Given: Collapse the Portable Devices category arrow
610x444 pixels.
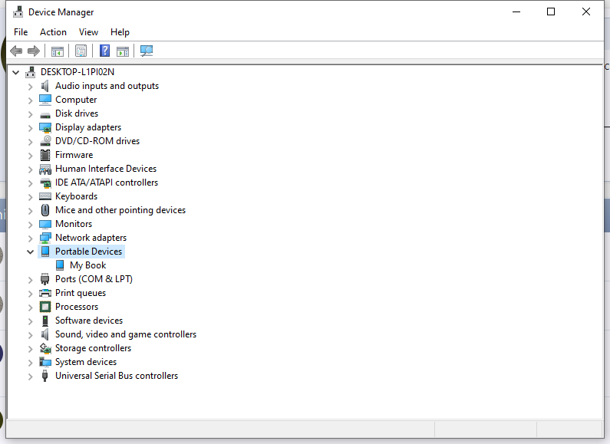Looking at the screenshot, I should pos(31,252).
